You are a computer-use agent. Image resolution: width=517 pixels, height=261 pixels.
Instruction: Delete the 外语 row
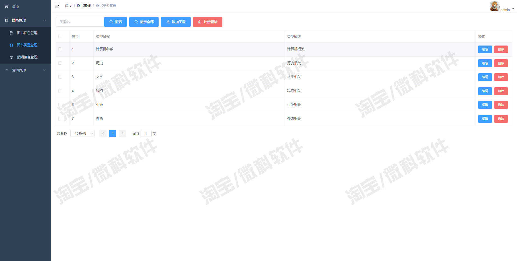(x=501, y=119)
